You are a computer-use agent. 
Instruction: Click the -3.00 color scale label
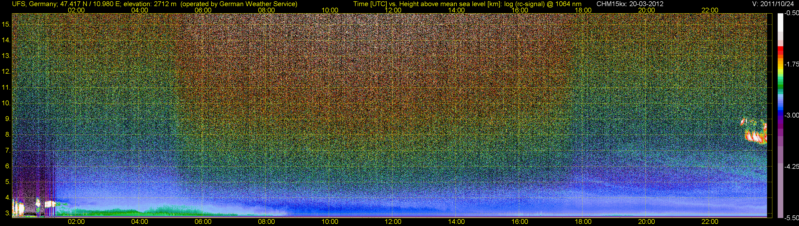click(x=791, y=115)
